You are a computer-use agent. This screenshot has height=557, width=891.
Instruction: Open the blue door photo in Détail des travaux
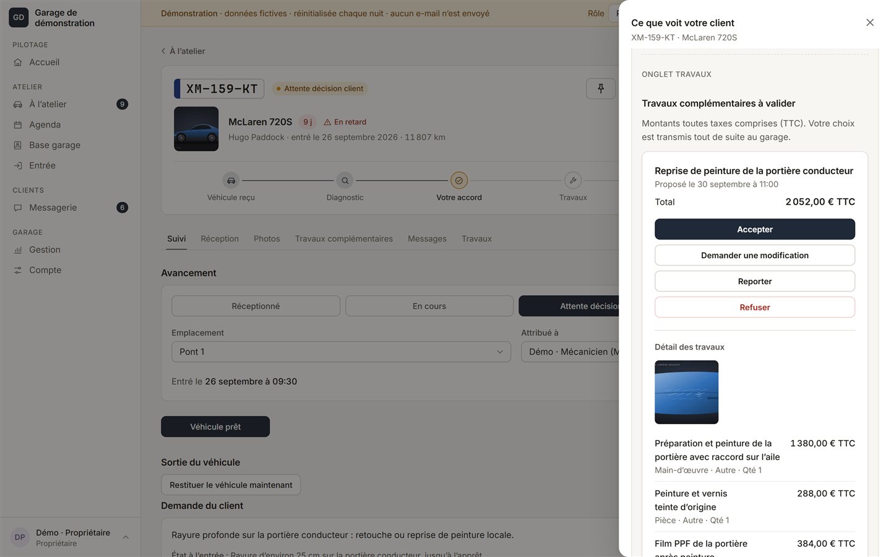687,392
